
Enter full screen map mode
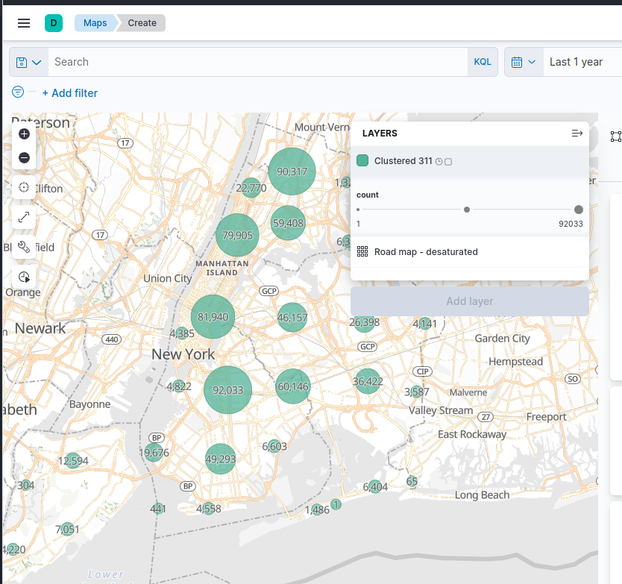(24, 217)
